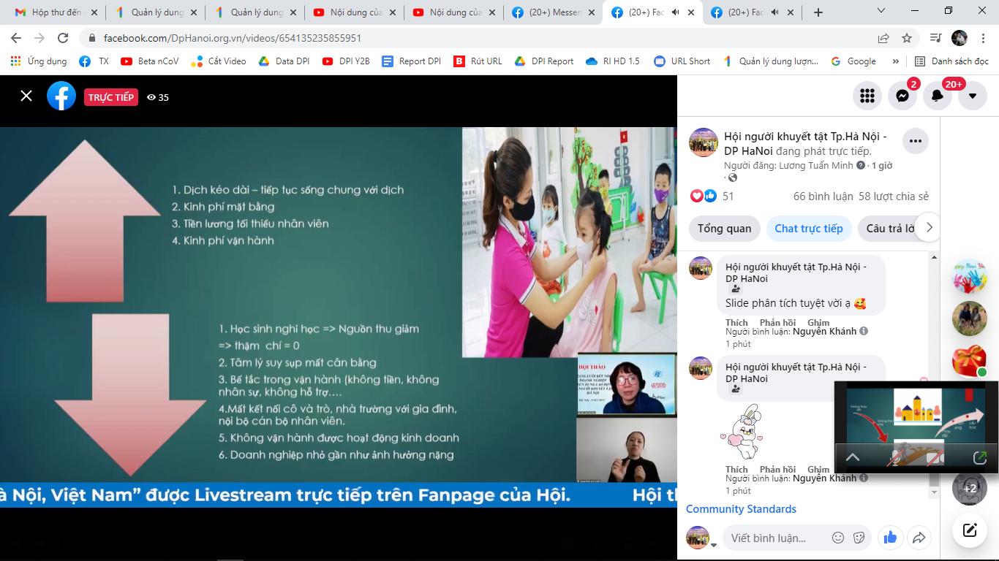The width and height of the screenshot is (999, 561).
Task: Click the share arrow button beside Like
Action: click(x=919, y=538)
